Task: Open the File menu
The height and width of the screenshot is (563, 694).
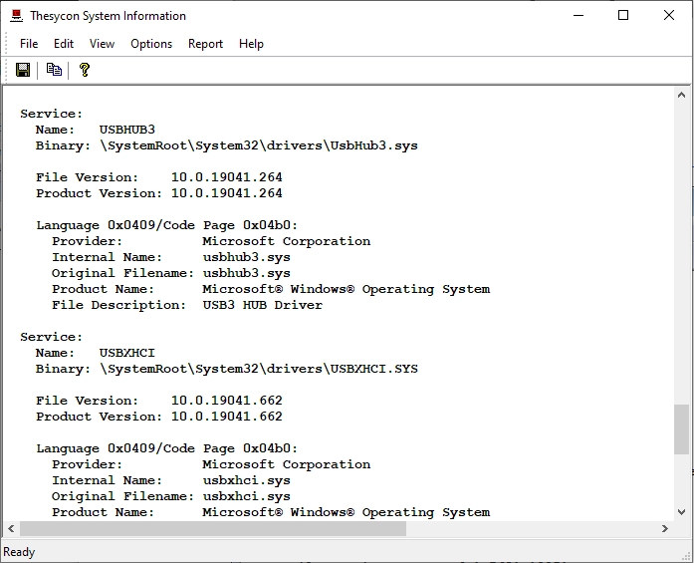Action: point(29,44)
